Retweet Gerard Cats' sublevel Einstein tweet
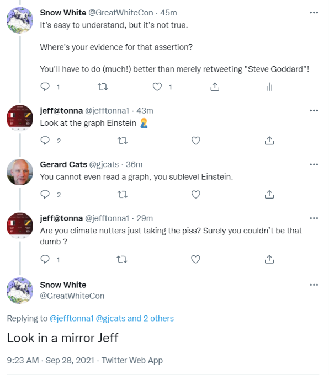 coord(123,195)
